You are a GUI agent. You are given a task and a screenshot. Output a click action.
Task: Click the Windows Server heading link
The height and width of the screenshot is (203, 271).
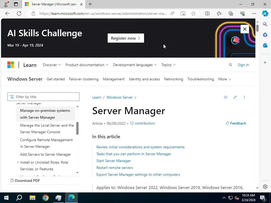pyautogui.click(x=25, y=79)
